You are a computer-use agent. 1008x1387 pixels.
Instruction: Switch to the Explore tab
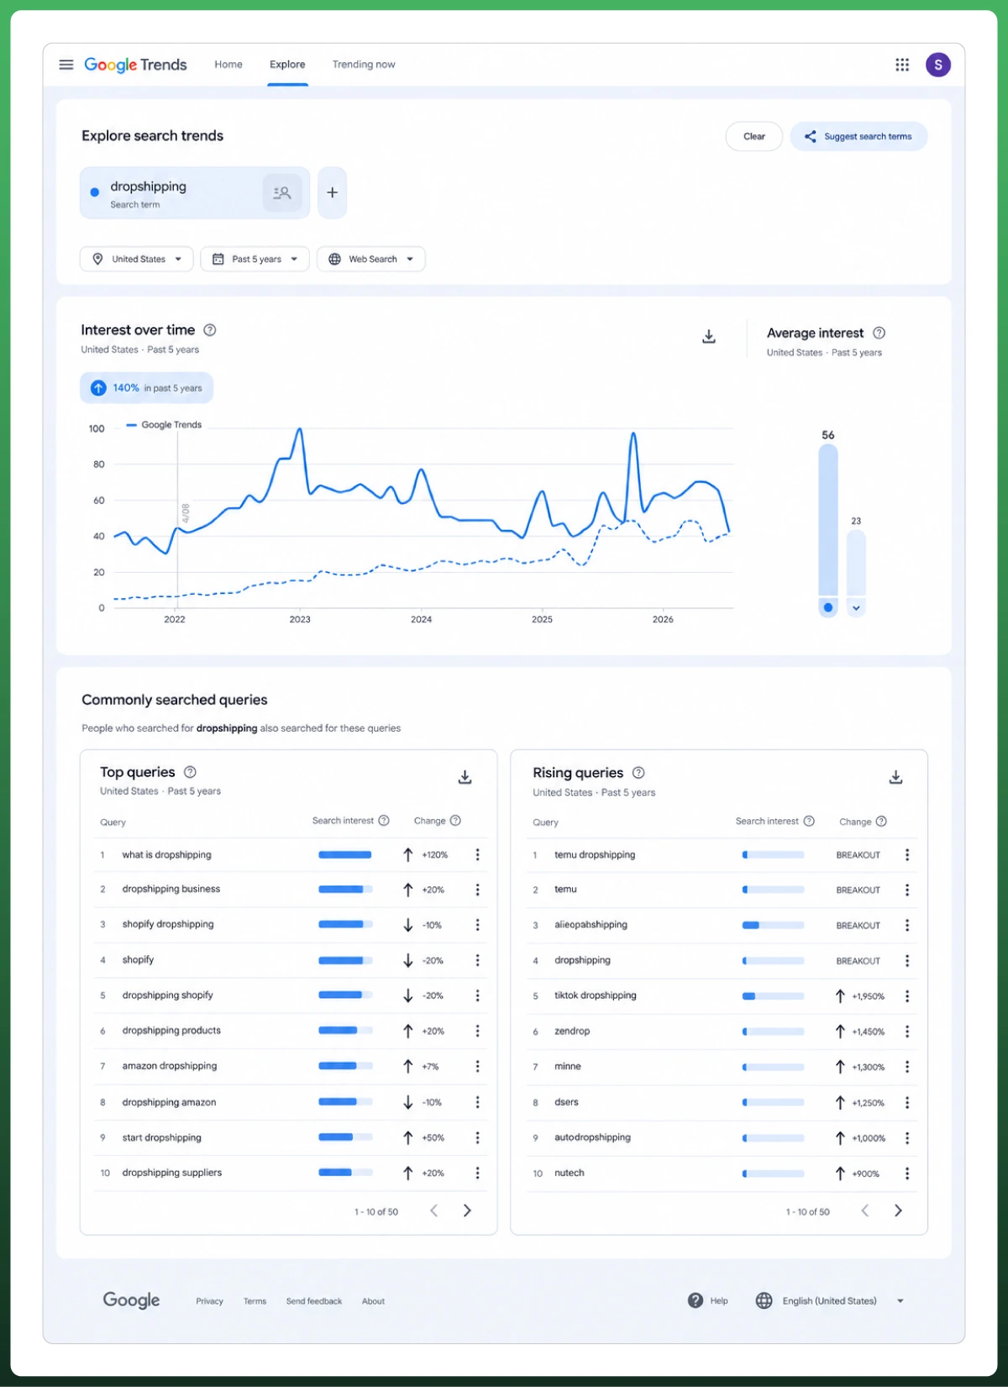point(287,65)
